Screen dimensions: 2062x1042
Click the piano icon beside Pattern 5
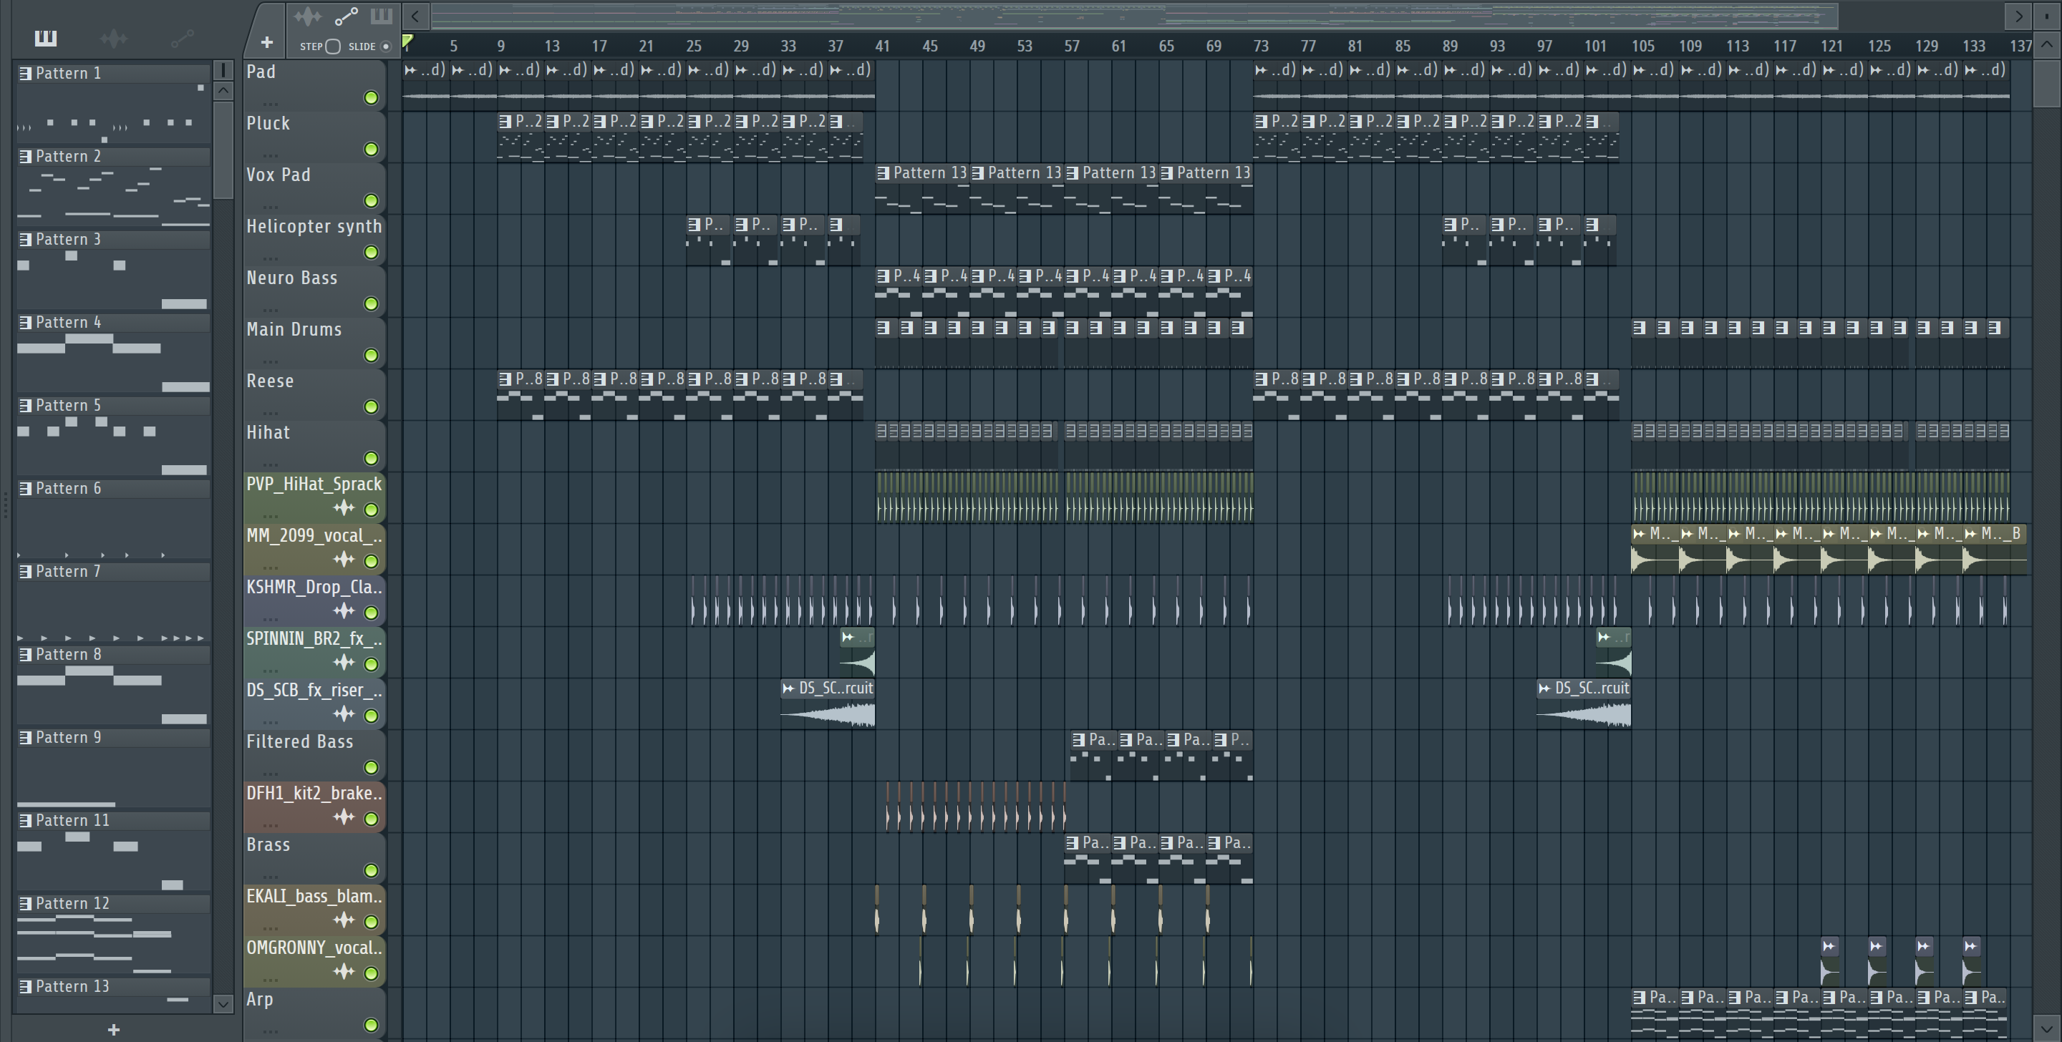coord(26,406)
